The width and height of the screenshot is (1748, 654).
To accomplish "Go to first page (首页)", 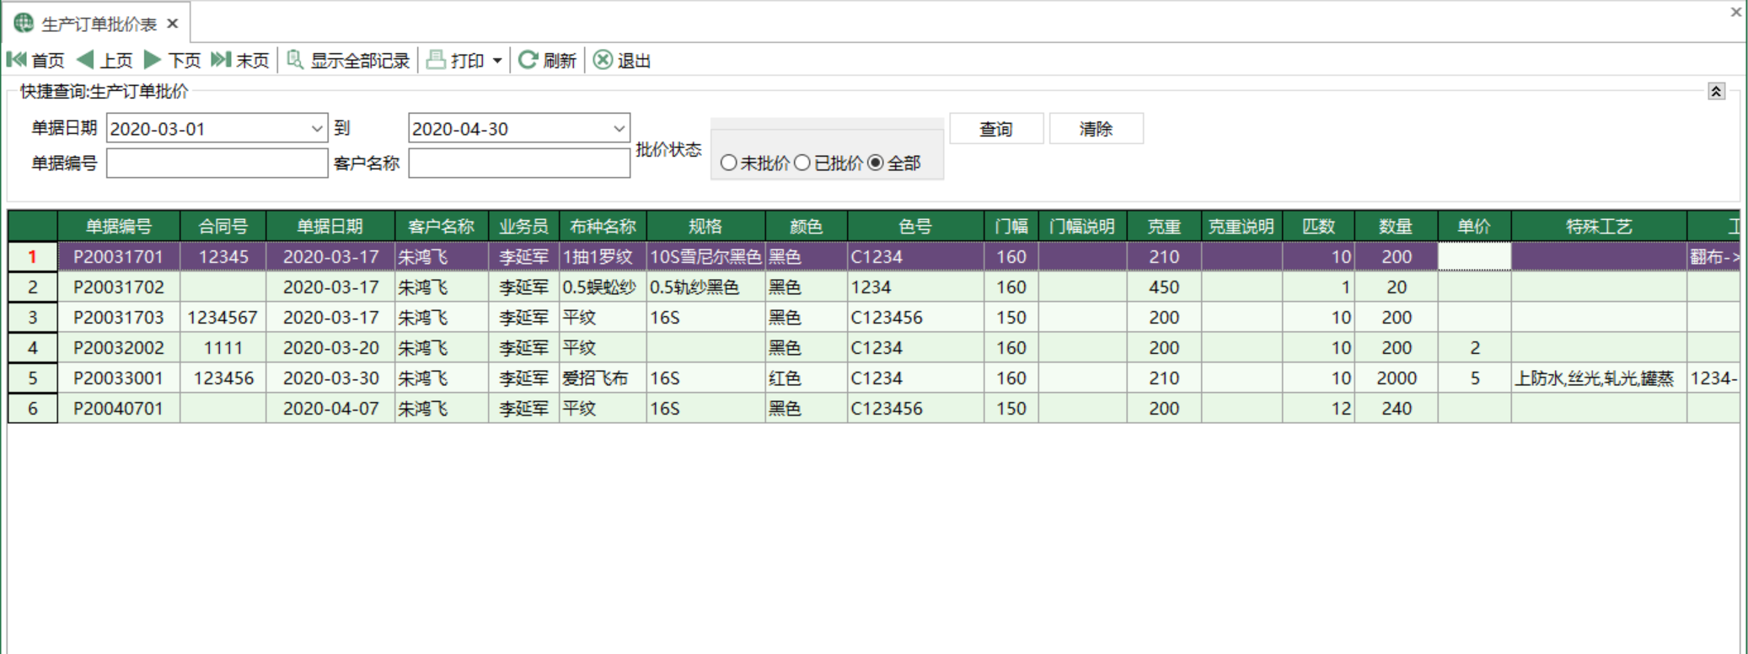I will (35, 60).
